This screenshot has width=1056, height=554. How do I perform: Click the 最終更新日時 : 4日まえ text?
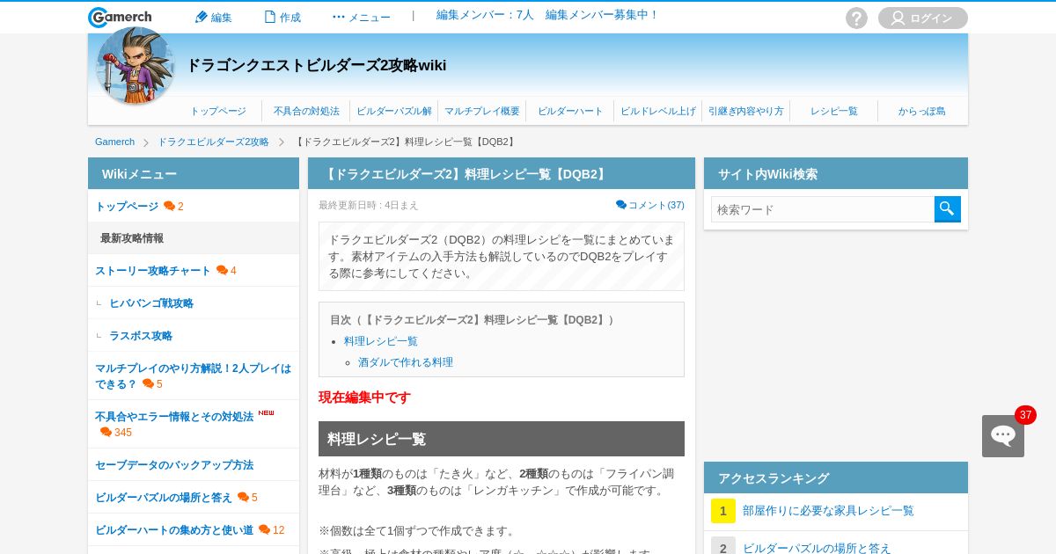[x=369, y=206]
